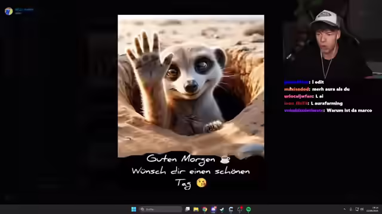This screenshot has height=214, width=382.
Task: Click chat message 'L aurafarming'
Action: point(326,103)
